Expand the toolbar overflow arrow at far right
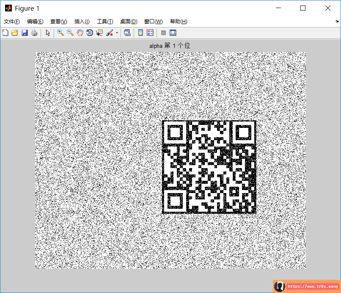 point(337,22)
